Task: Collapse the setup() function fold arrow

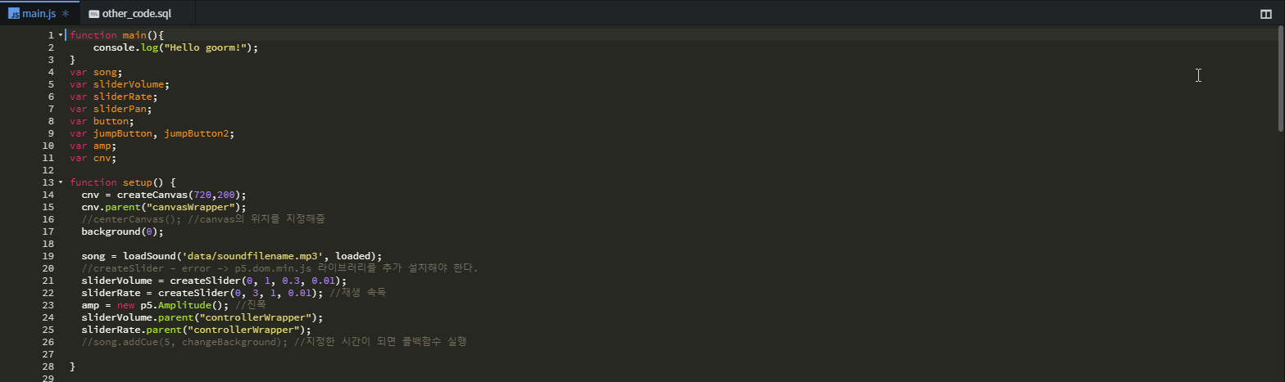Action: [61, 182]
